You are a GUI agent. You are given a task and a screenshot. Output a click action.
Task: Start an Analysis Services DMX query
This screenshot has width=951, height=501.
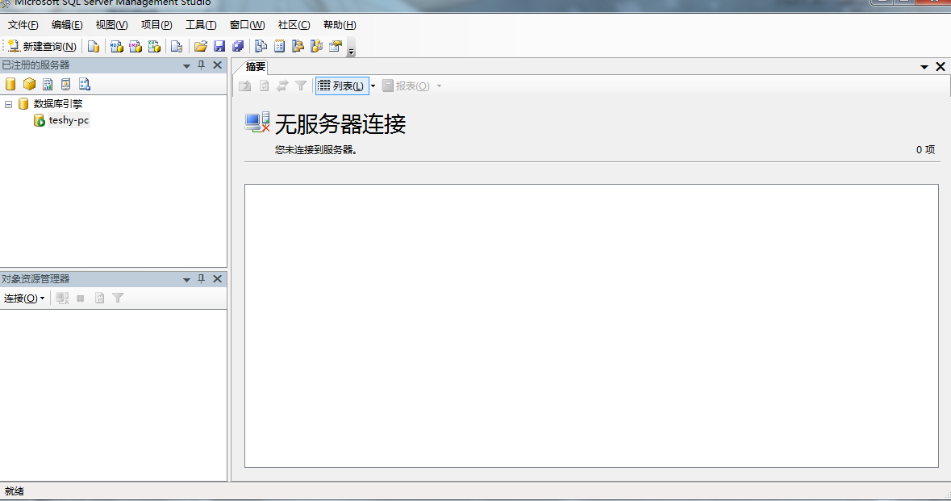136,46
